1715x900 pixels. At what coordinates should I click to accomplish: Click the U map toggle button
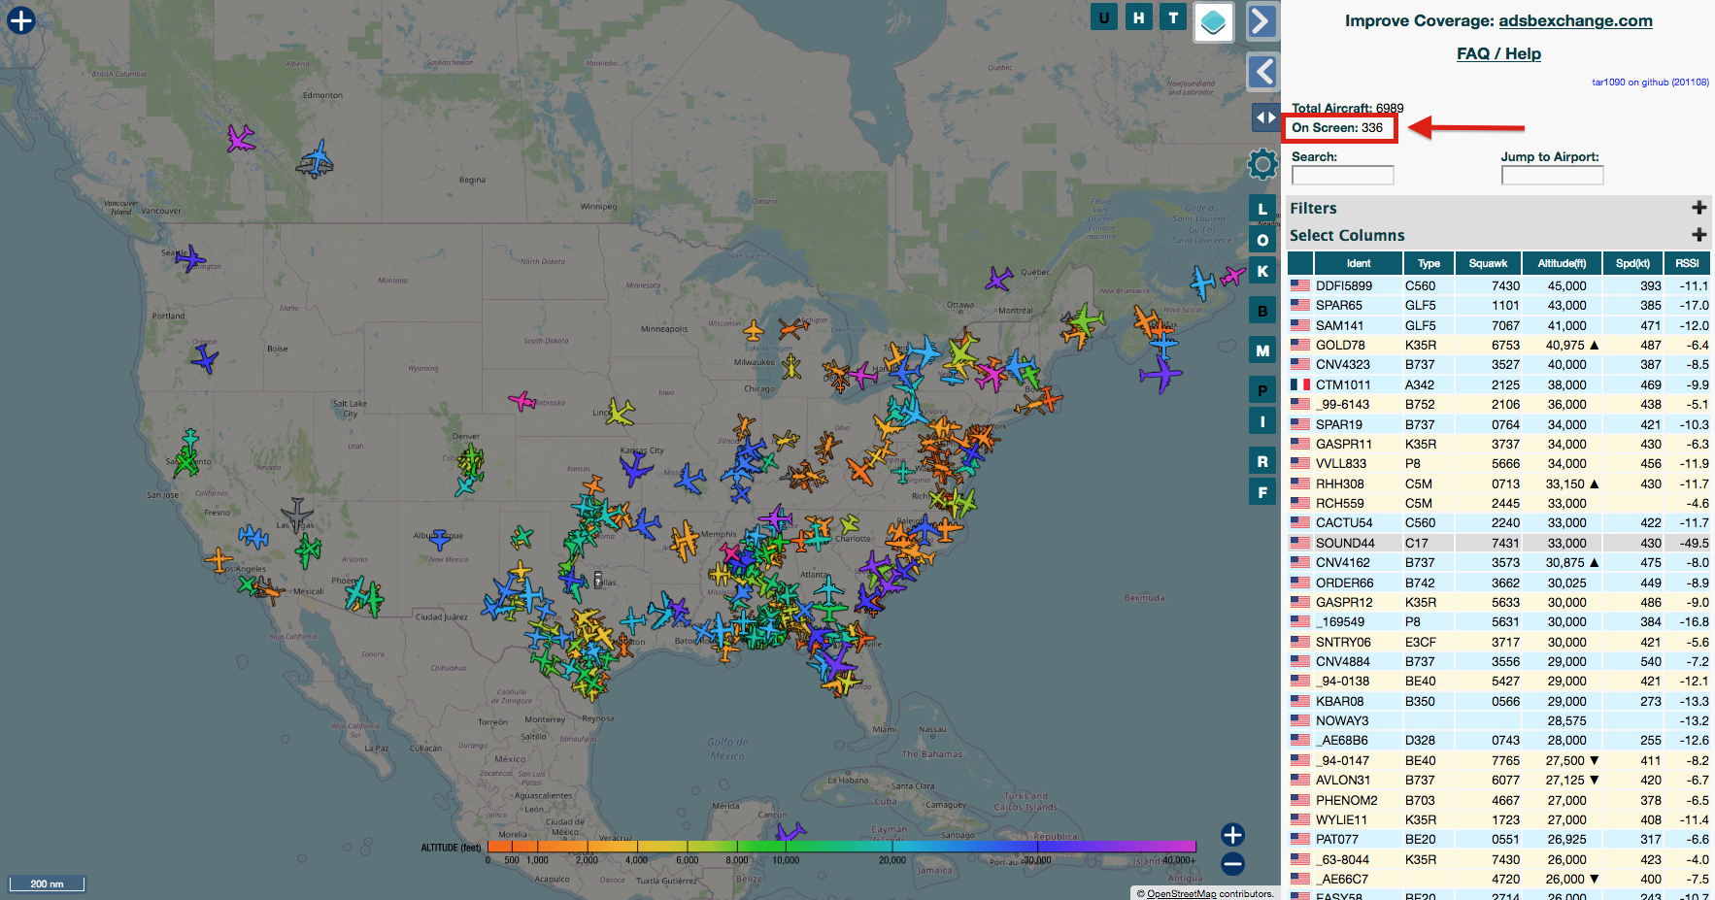click(1104, 17)
